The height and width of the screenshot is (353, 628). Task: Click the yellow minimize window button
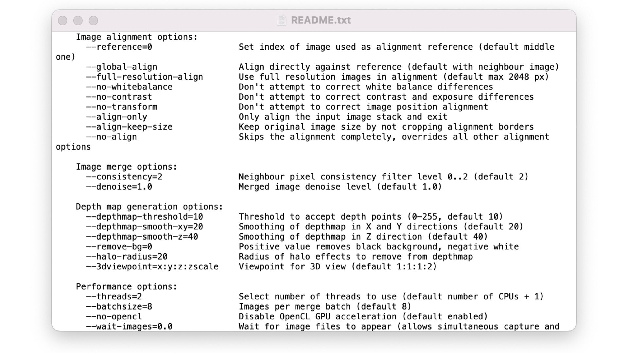[x=78, y=21]
